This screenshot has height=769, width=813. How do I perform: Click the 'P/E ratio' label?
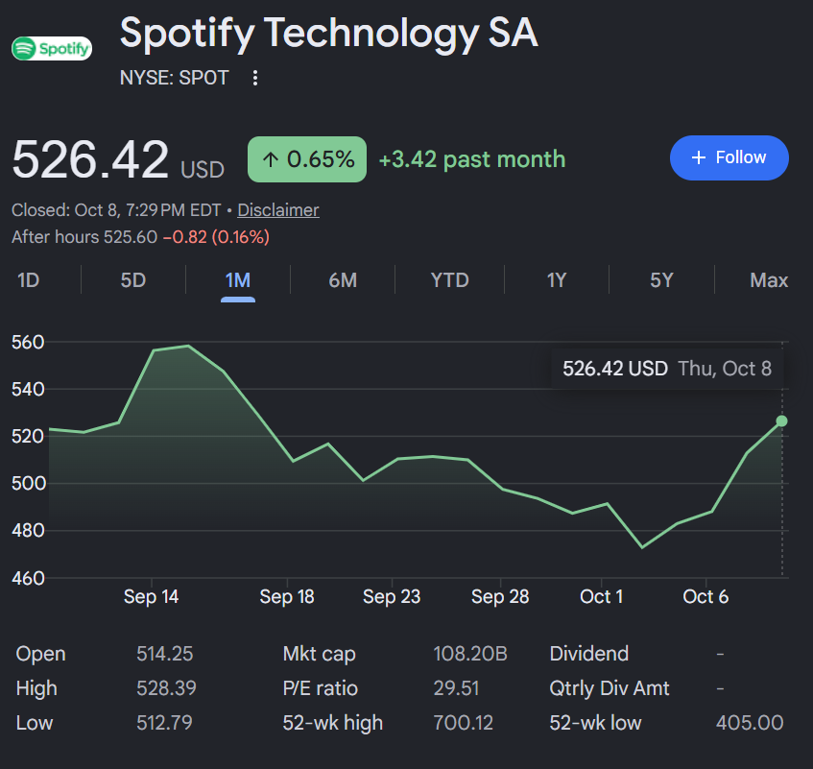point(320,688)
